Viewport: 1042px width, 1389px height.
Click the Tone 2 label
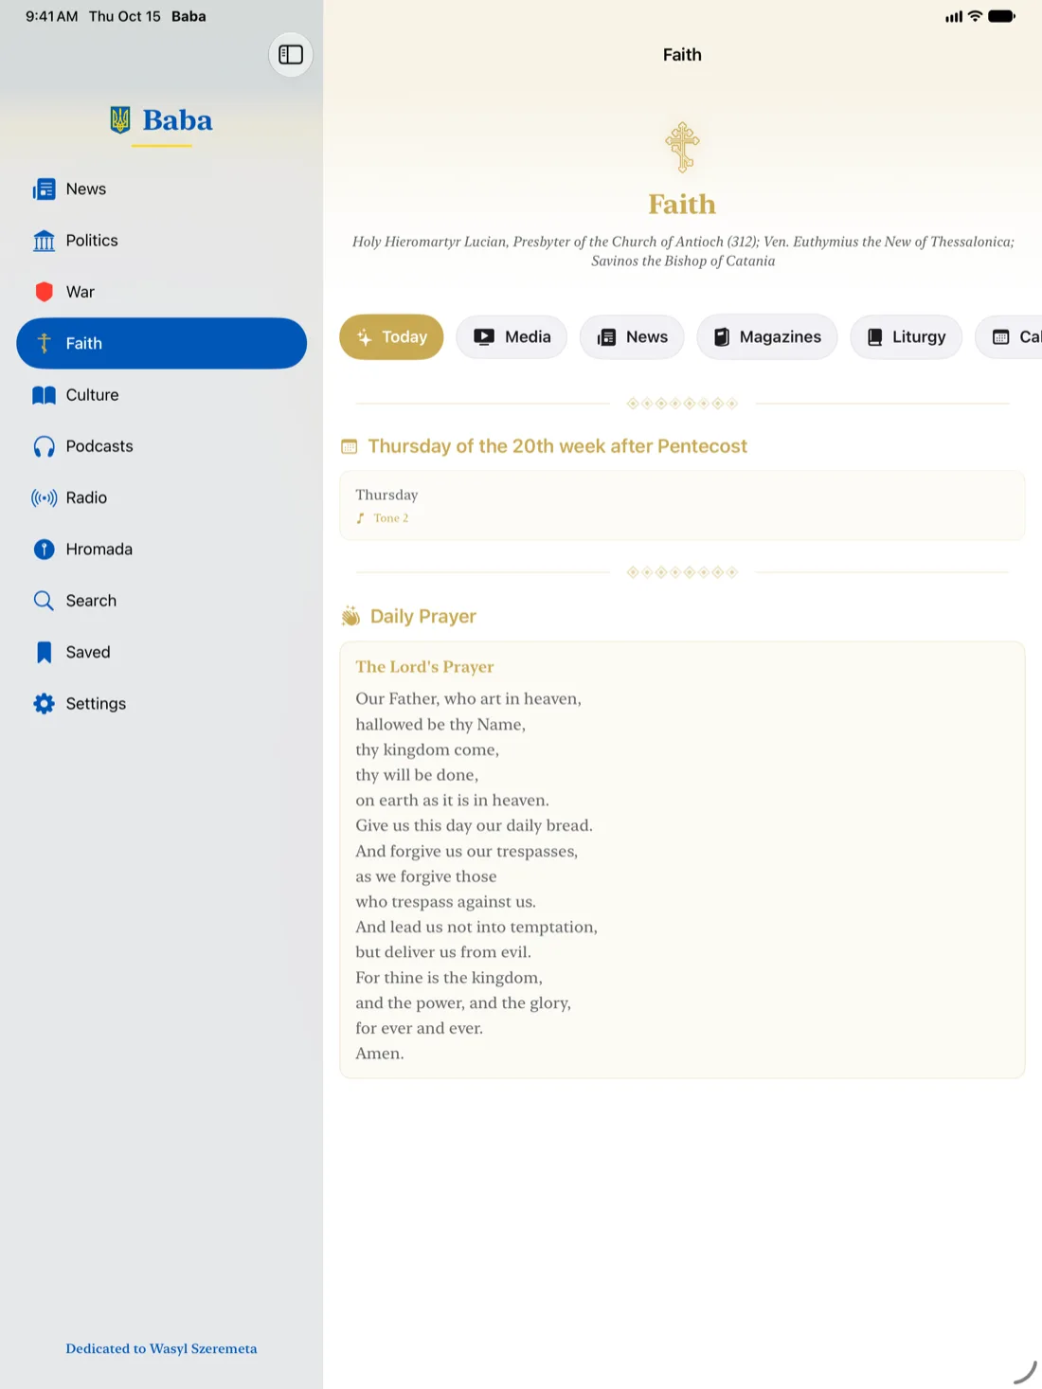coord(391,518)
